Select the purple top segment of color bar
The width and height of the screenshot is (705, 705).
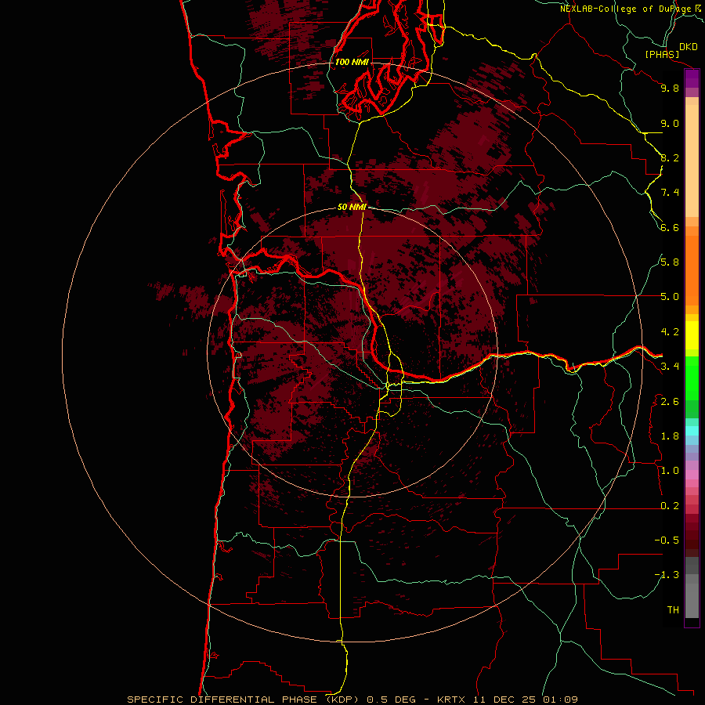(x=692, y=78)
